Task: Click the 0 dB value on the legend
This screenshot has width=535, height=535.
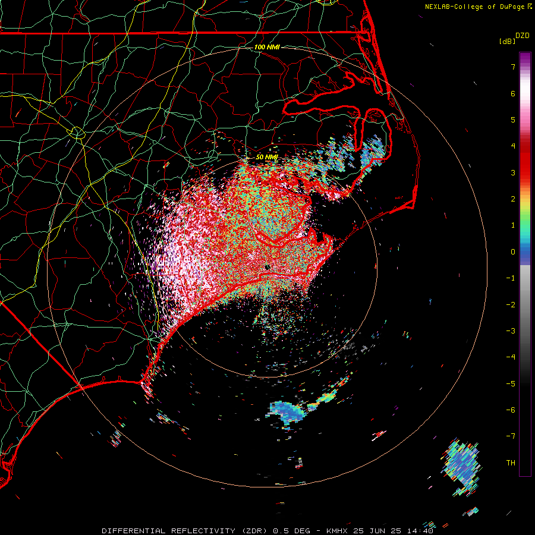Action: (x=513, y=252)
